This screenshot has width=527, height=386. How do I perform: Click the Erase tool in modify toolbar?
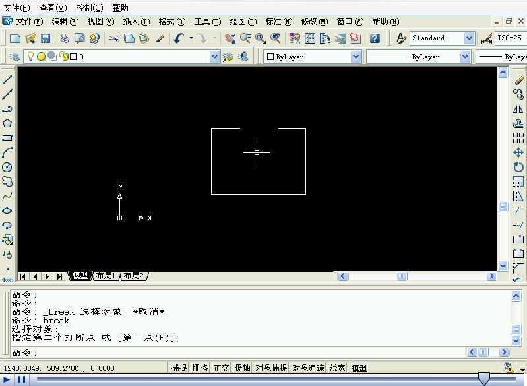point(518,80)
